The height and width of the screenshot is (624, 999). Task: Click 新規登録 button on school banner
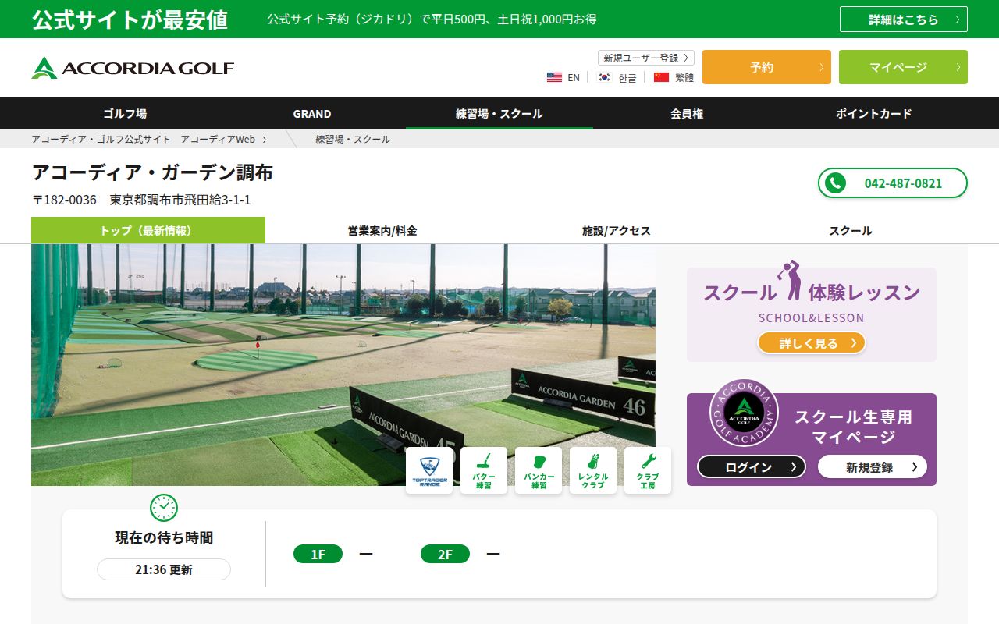(873, 466)
